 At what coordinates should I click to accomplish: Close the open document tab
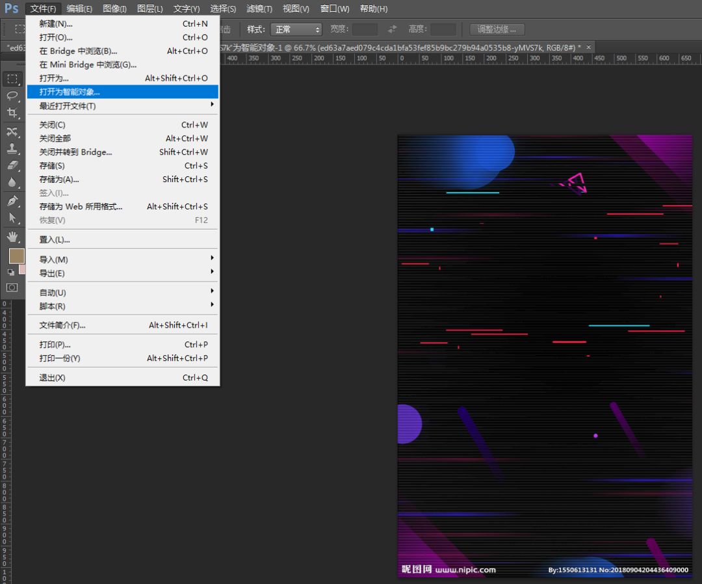589,47
